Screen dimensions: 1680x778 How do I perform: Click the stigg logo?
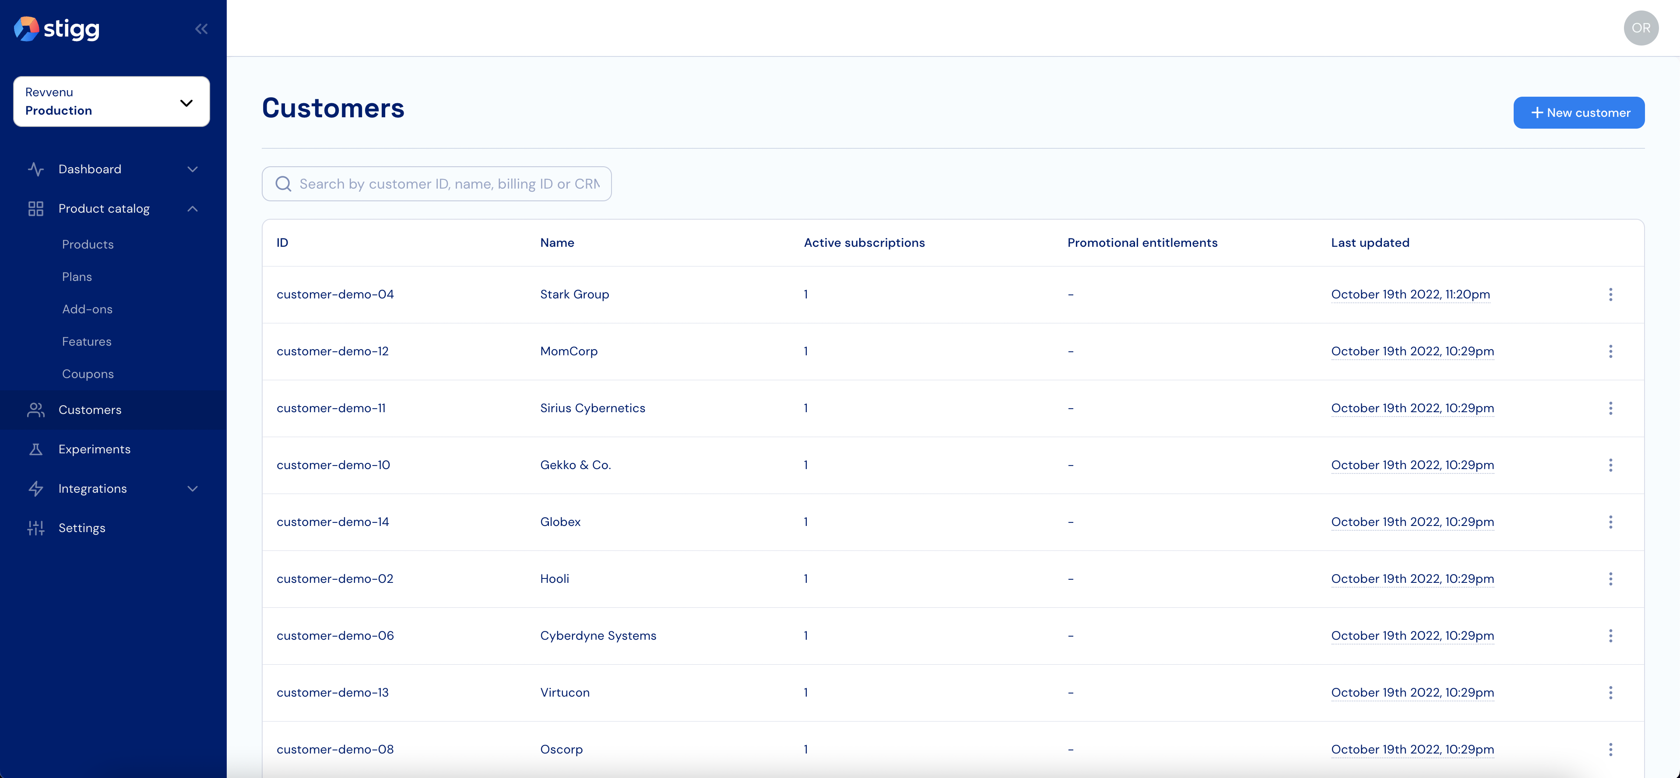click(x=57, y=29)
